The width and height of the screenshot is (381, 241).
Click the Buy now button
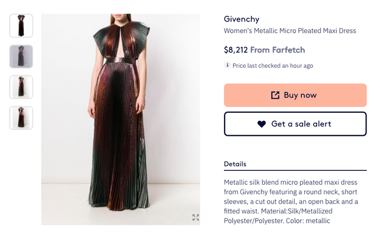(295, 95)
